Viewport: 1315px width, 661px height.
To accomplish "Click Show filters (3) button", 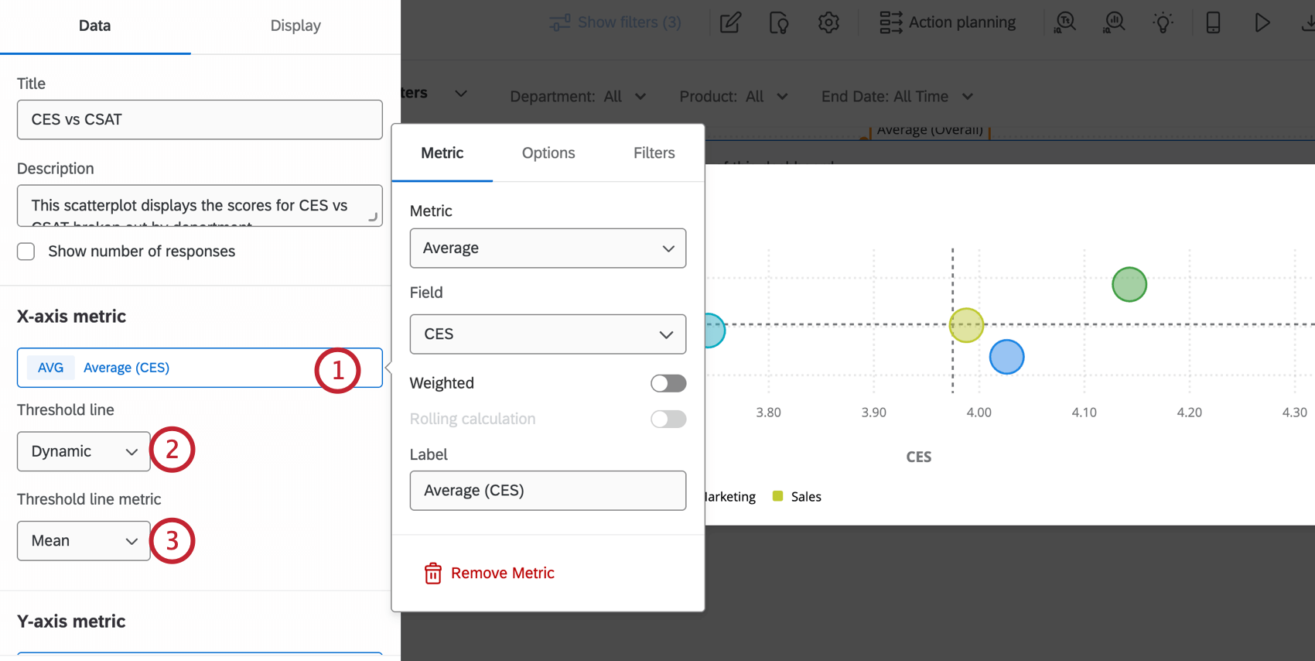I will click(x=616, y=22).
